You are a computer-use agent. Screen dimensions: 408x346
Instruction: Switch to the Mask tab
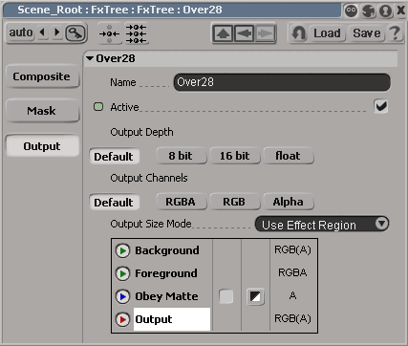(42, 111)
